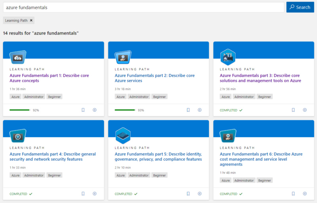Click the Azure tag on part 4 card
This screenshot has width=317, height=203.
click(x=15, y=175)
